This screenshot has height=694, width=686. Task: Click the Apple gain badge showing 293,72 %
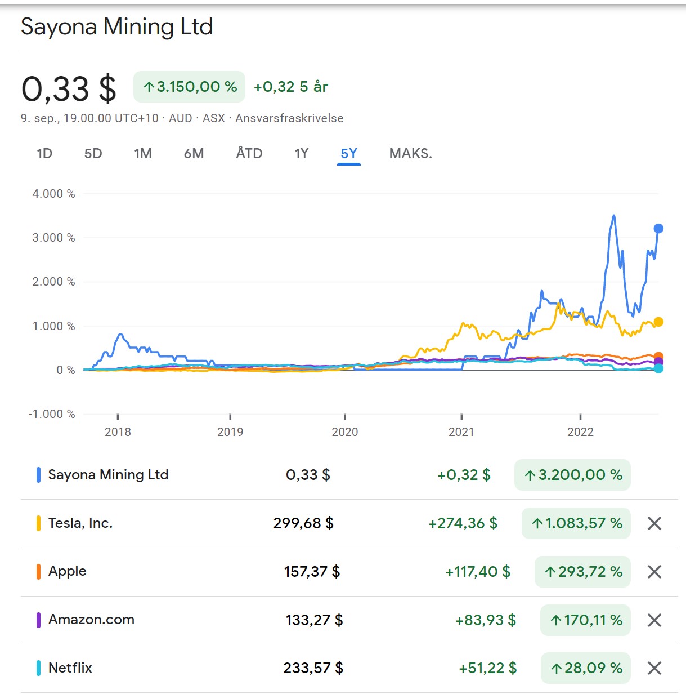click(x=582, y=572)
